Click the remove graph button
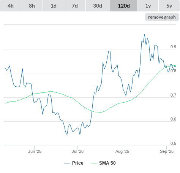 coord(162,17)
